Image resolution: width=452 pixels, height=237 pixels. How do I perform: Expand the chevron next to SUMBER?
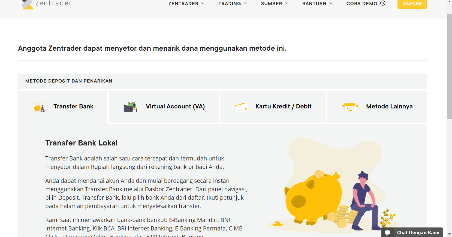pyautogui.click(x=287, y=4)
